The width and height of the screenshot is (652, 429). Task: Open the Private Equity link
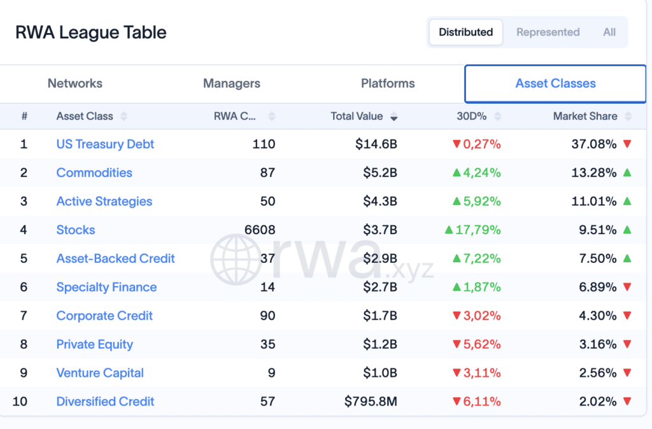pos(95,344)
